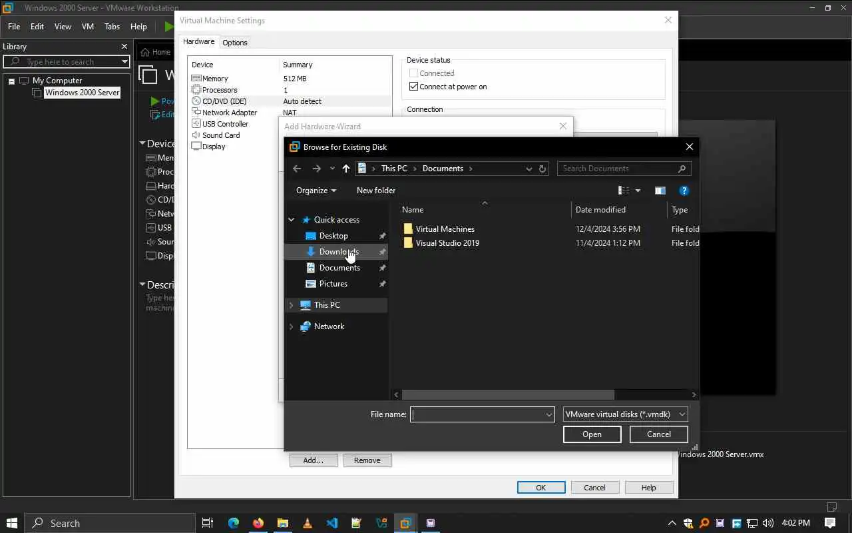The height and width of the screenshot is (533, 852).
Task: Collapse the Quick access tree
Action: (x=291, y=220)
